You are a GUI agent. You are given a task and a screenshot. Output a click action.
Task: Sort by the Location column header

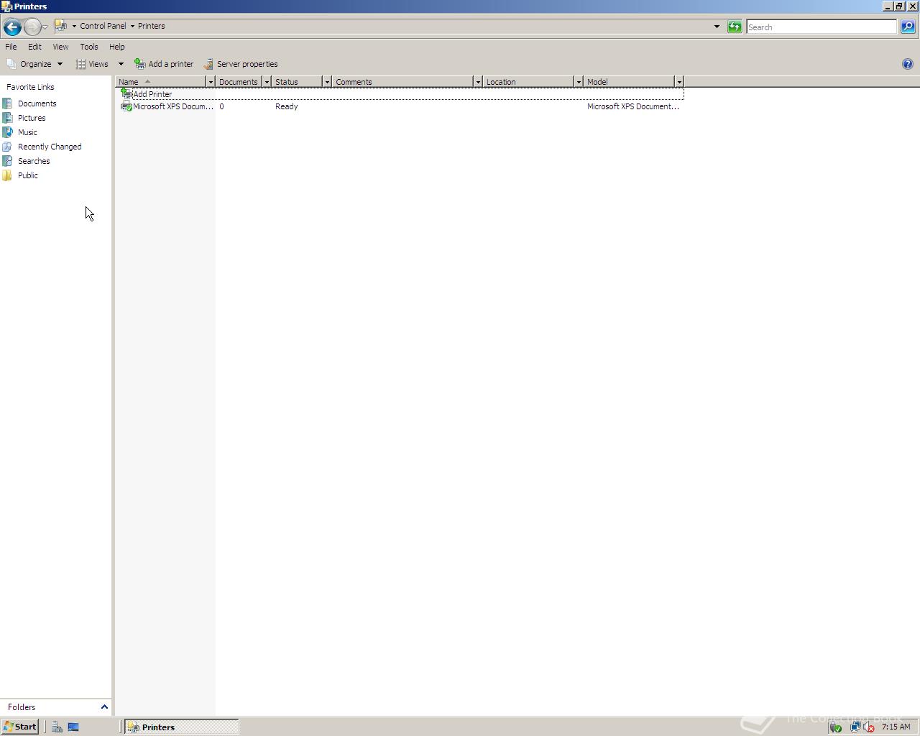point(529,82)
